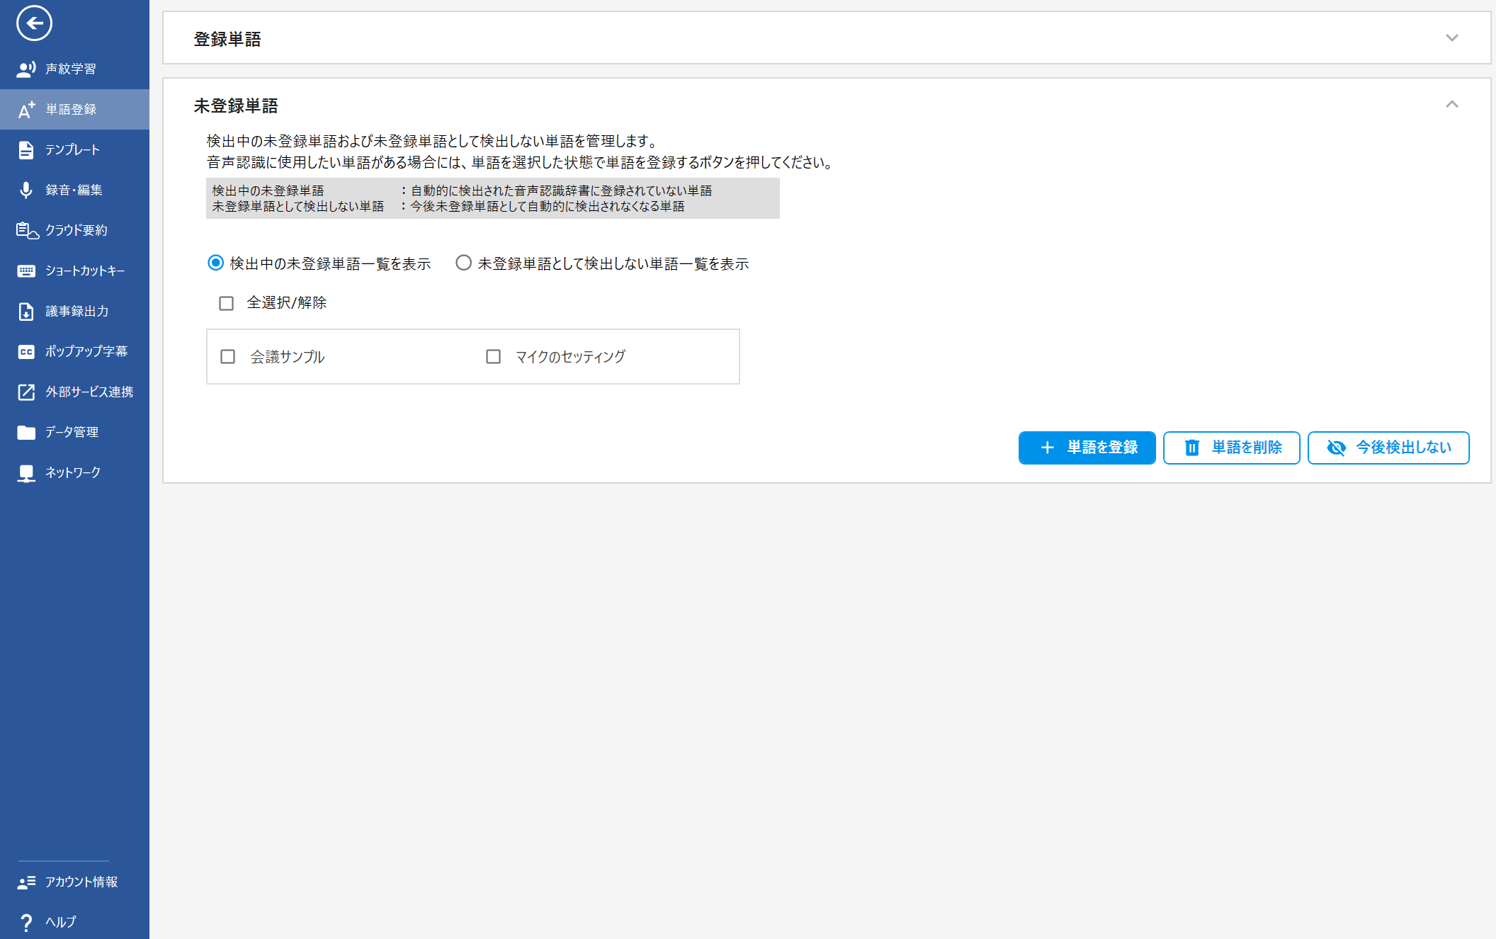Click the help question mark icon
Viewport: 1496px width, 939px height.
(x=26, y=921)
